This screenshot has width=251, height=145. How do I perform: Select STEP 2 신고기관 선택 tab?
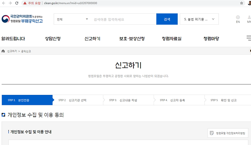[78, 100]
